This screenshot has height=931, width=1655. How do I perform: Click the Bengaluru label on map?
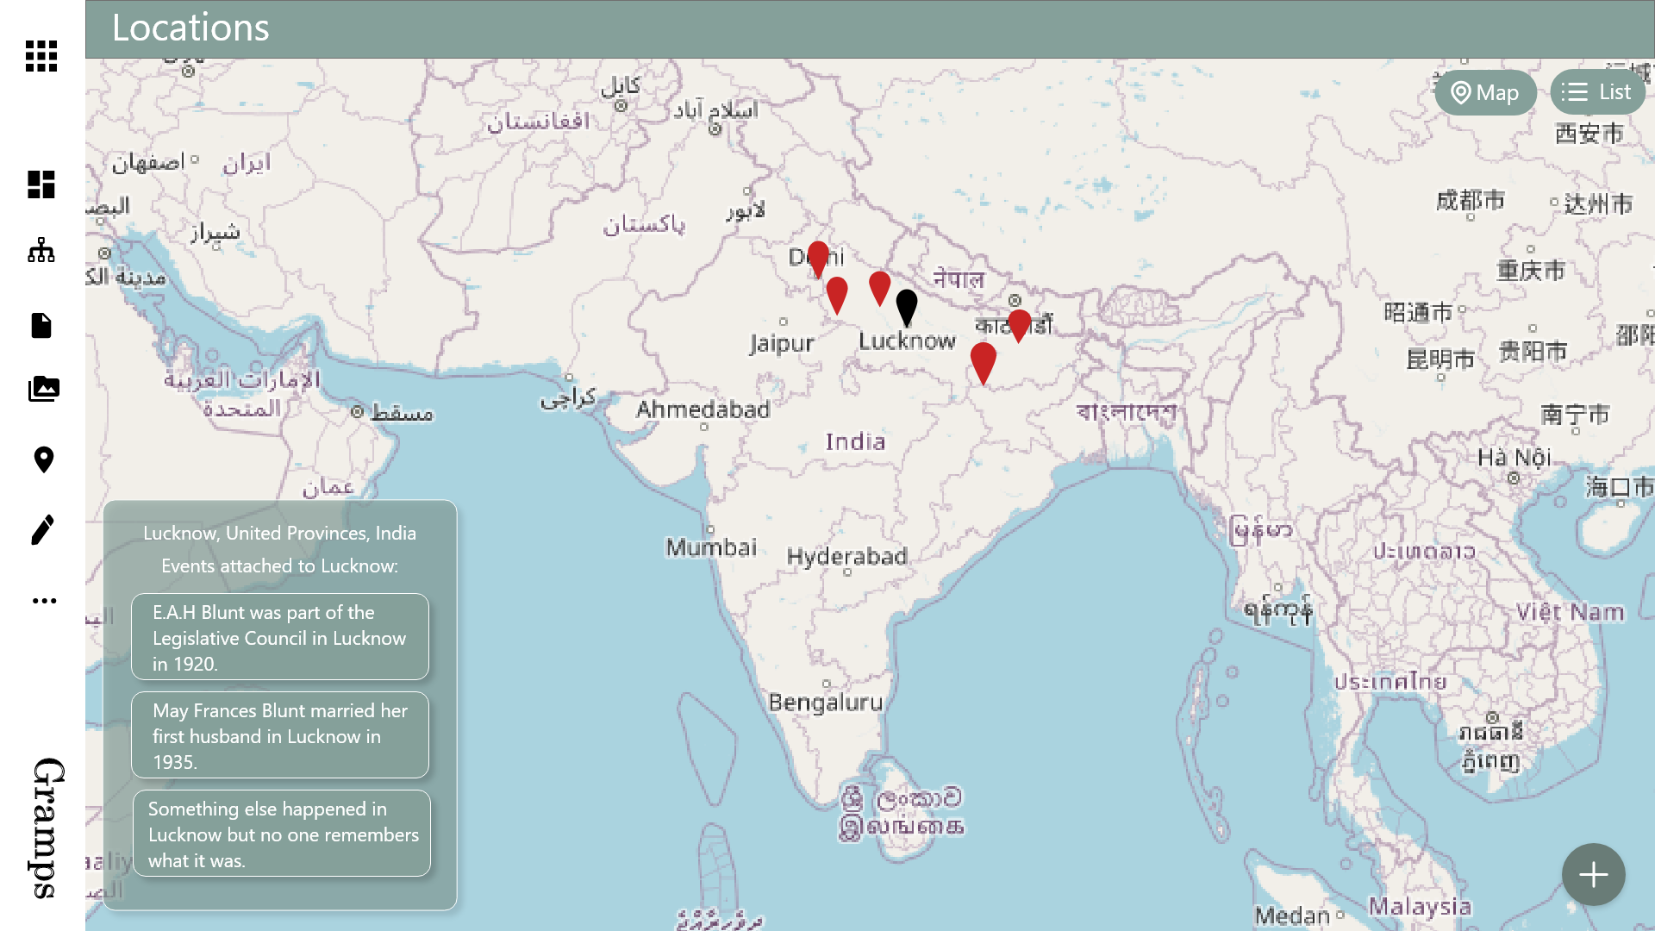(x=826, y=703)
